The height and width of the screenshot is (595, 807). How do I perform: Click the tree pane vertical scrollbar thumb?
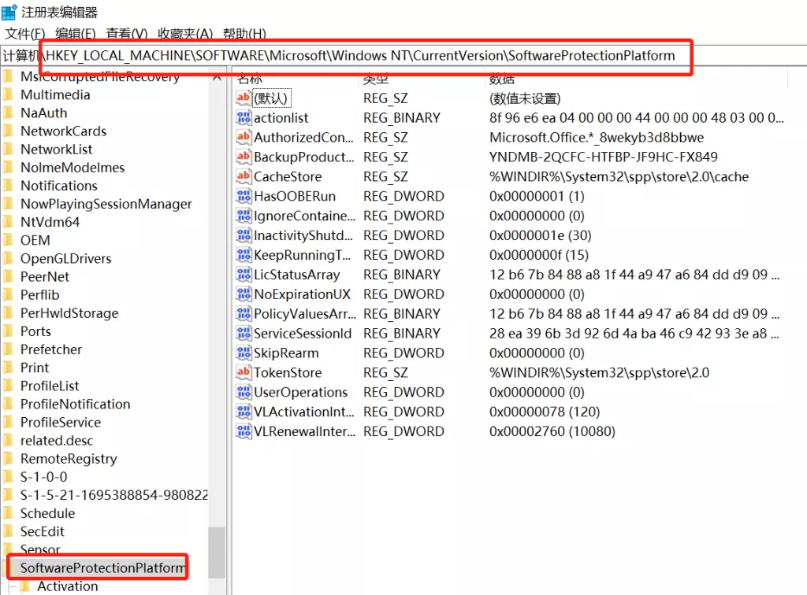216,551
